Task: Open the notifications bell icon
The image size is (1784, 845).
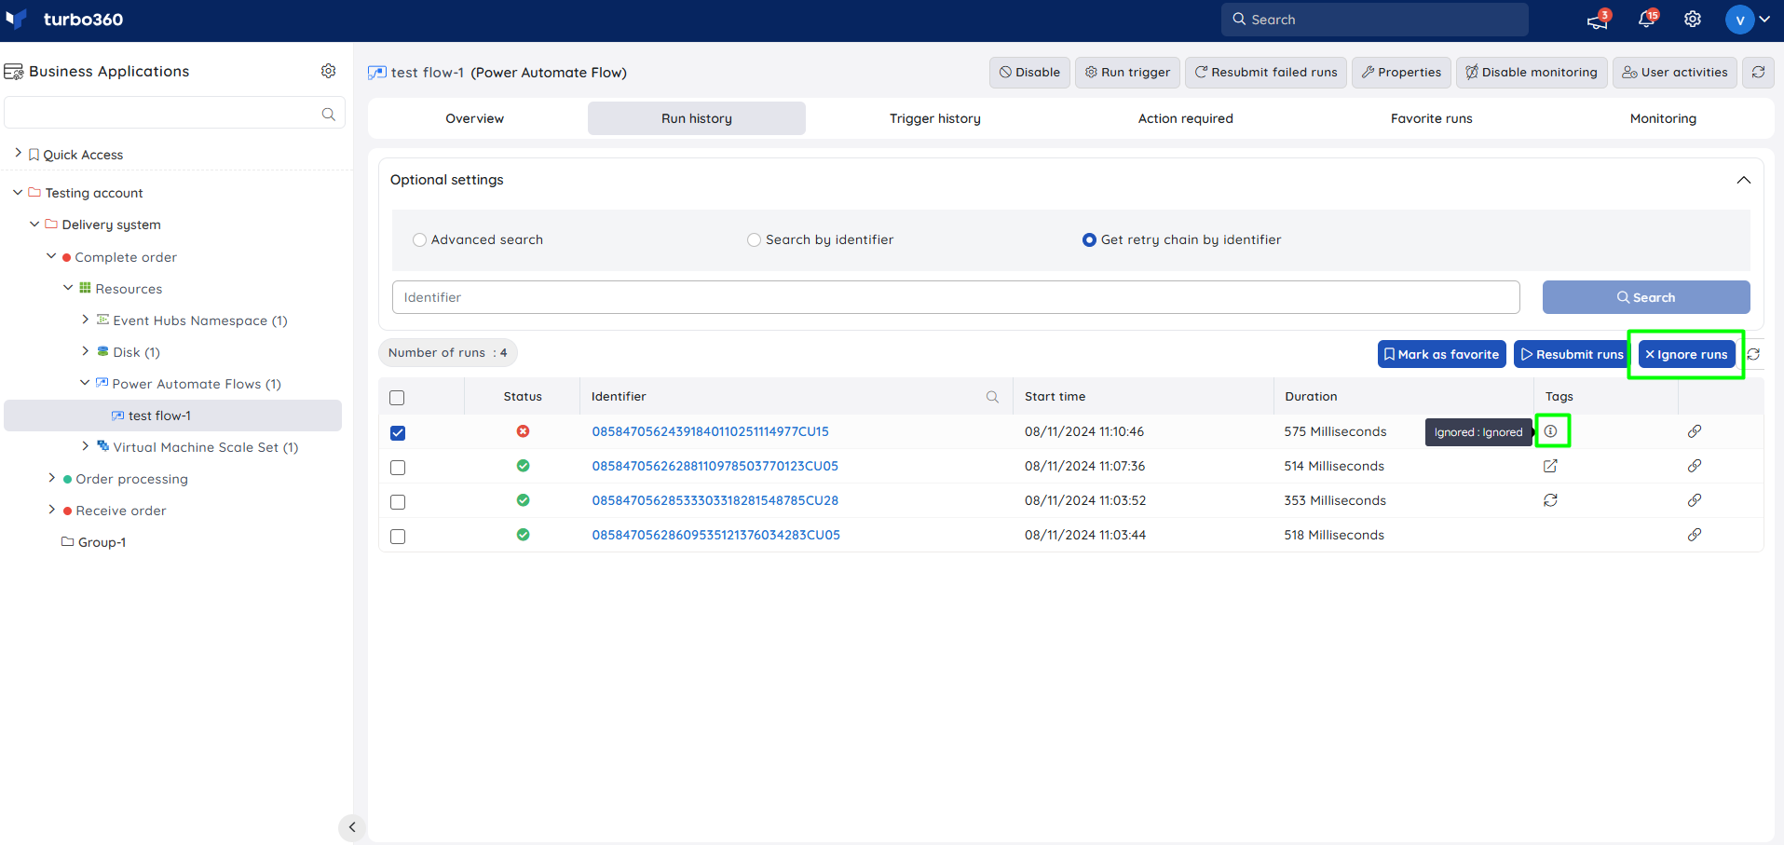Action: pos(1646,19)
